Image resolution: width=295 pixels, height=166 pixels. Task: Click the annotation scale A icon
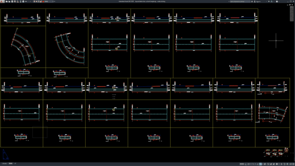pos(271,164)
